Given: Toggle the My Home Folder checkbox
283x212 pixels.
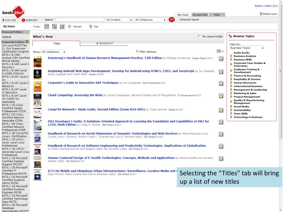Looking at the screenshot, I should pos(199,36).
